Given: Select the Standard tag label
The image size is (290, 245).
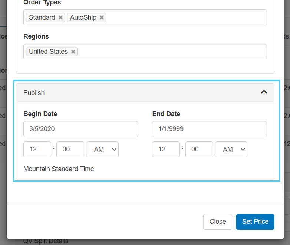Looking at the screenshot, I should (42, 17).
